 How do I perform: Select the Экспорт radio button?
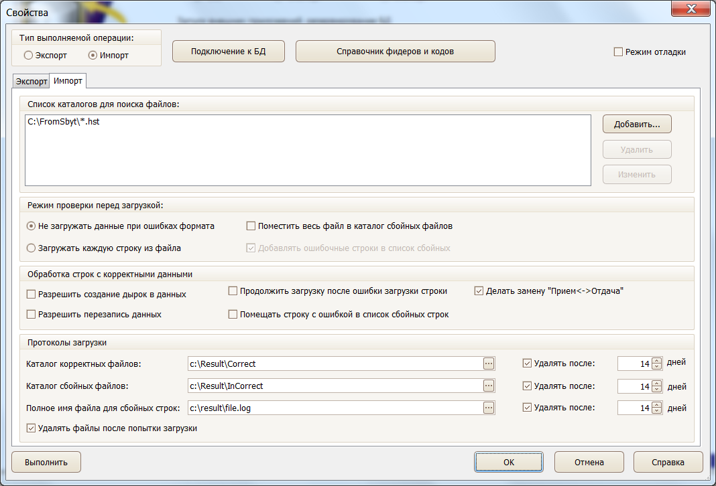[x=28, y=55]
